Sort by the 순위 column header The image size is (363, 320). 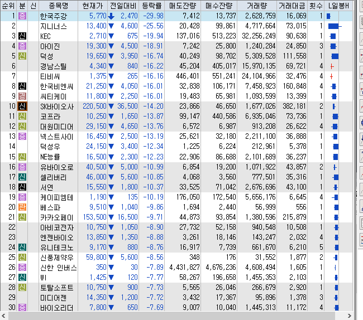pyautogui.click(x=8, y=6)
